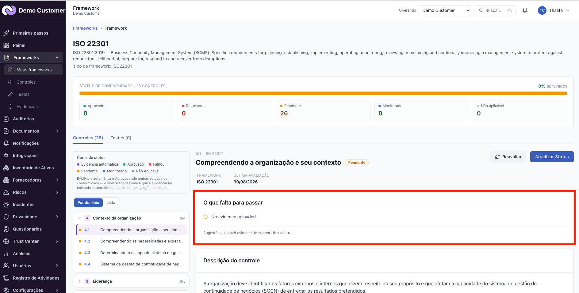Expand the Usuários submenu chevron
Screen dimensions: 579x293
point(57,266)
